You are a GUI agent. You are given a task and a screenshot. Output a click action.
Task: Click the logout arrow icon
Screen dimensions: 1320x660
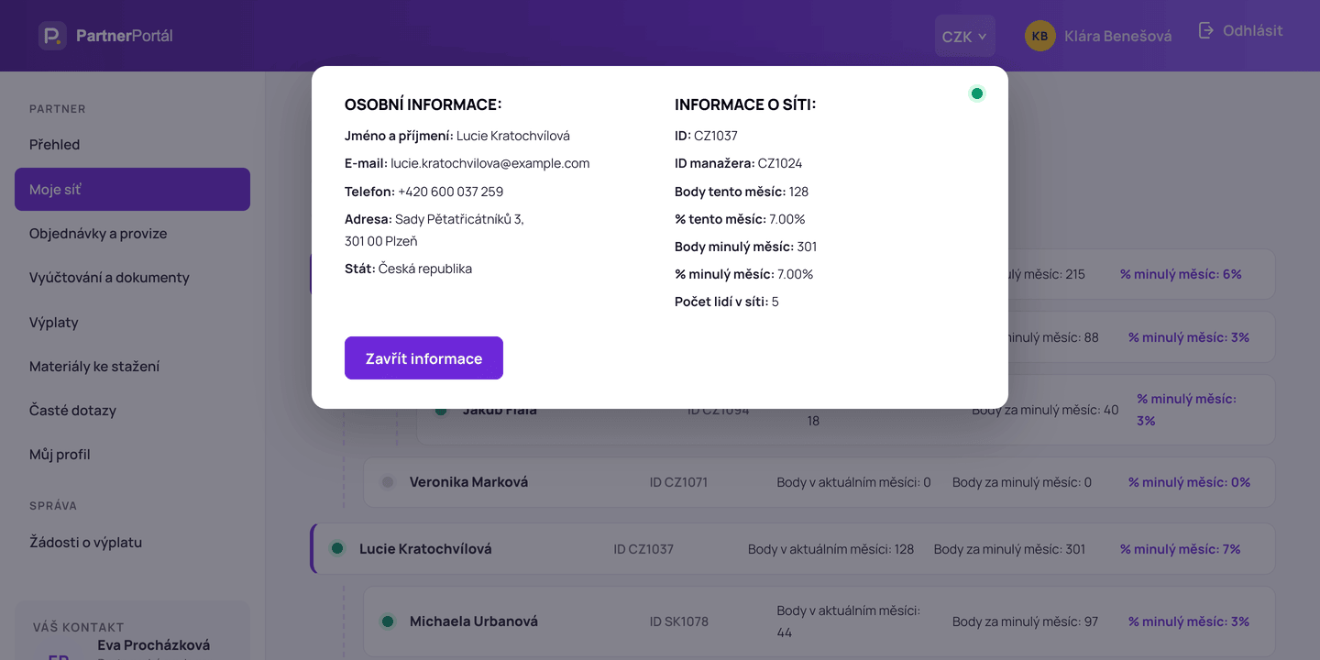[1206, 30]
